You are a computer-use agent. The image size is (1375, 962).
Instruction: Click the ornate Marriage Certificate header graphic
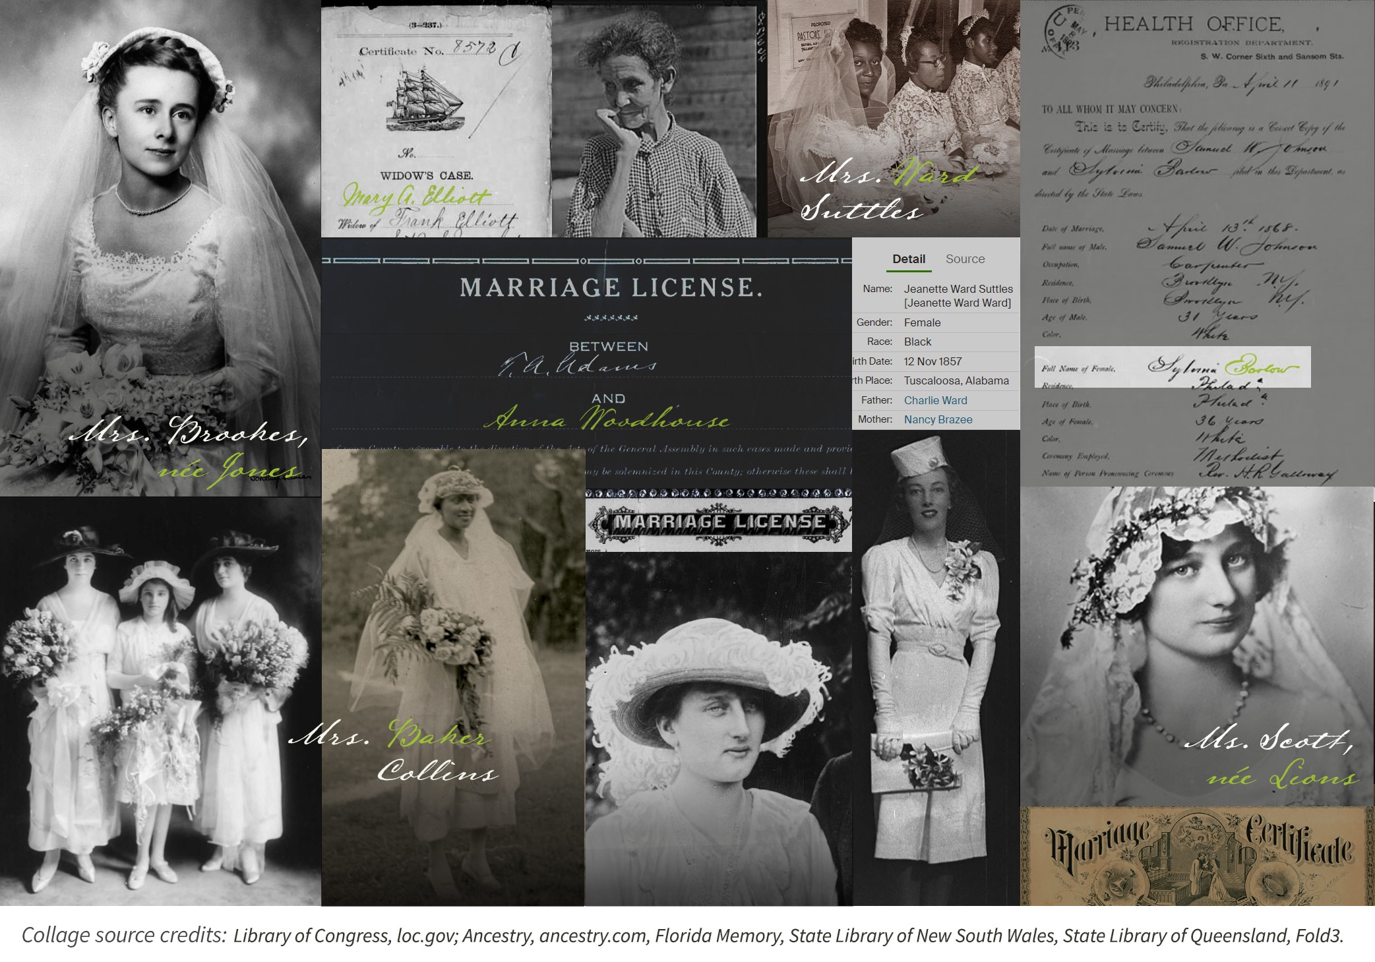pos(1197,855)
